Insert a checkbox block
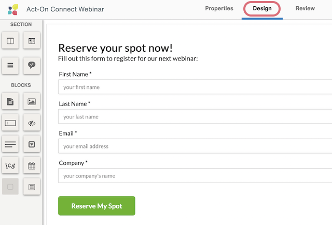This screenshot has height=225, width=332. point(10,187)
